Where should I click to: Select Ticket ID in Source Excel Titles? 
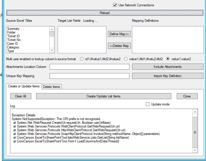(x=13, y=36)
